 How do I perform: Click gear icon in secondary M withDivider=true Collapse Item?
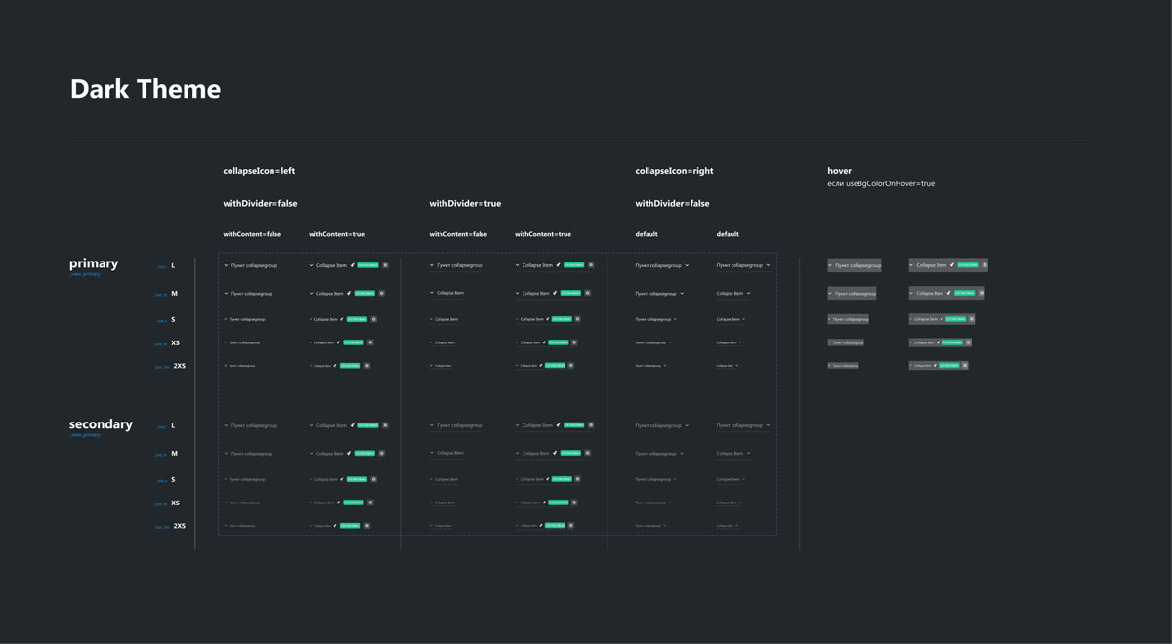click(x=588, y=453)
